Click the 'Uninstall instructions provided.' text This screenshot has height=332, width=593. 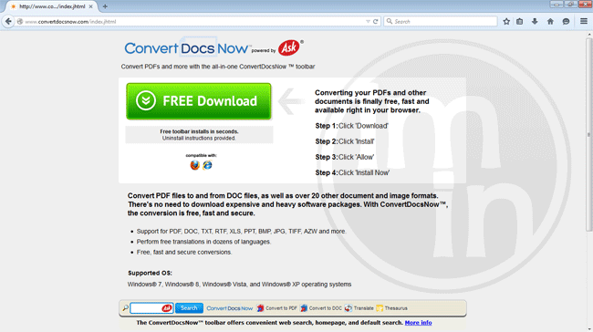199,139
